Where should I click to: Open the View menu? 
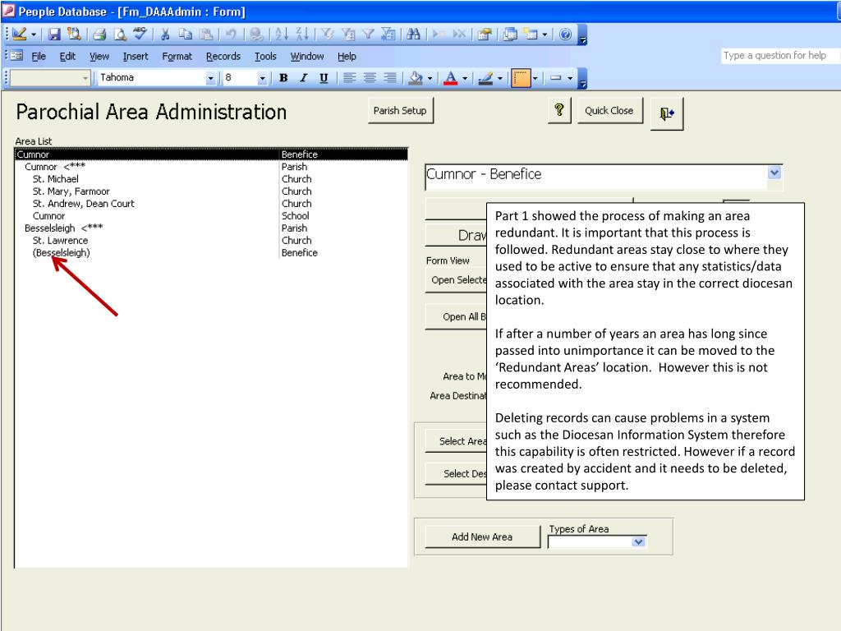(99, 57)
